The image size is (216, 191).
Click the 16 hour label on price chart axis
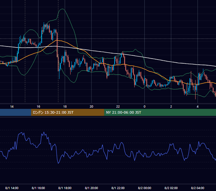[38, 107]
